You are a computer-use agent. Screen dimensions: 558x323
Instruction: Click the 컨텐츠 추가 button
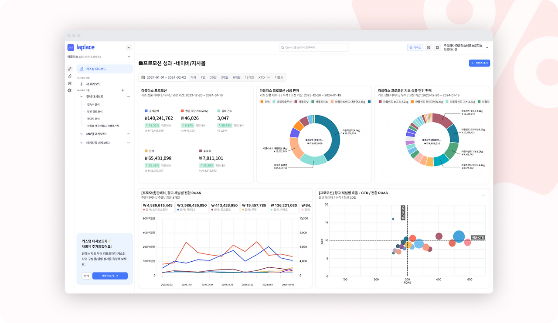coord(480,63)
